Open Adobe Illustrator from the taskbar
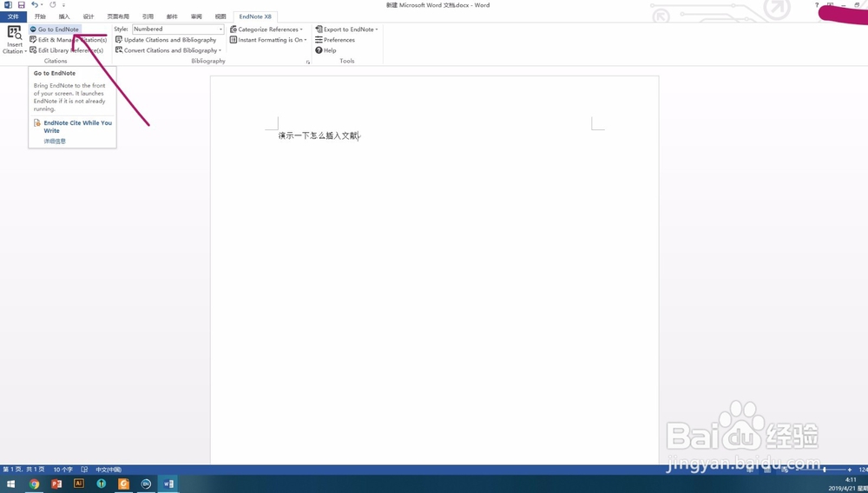This screenshot has height=493, width=868. tap(79, 484)
